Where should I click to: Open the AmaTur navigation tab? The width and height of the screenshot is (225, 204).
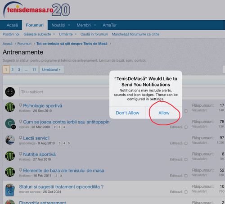point(110,25)
